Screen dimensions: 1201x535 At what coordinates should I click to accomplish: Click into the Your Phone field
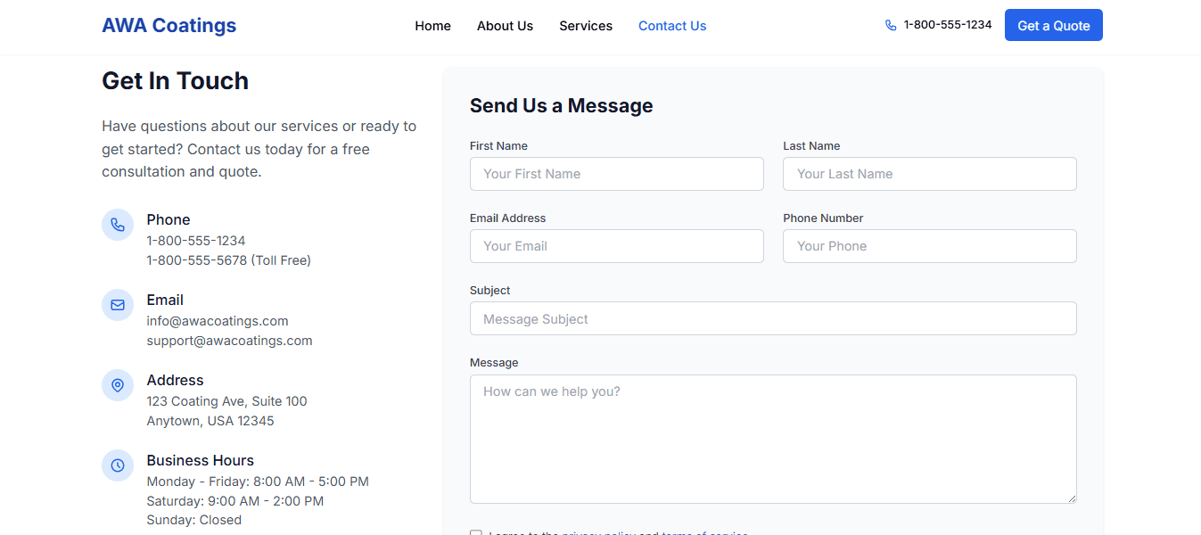click(930, 246)
